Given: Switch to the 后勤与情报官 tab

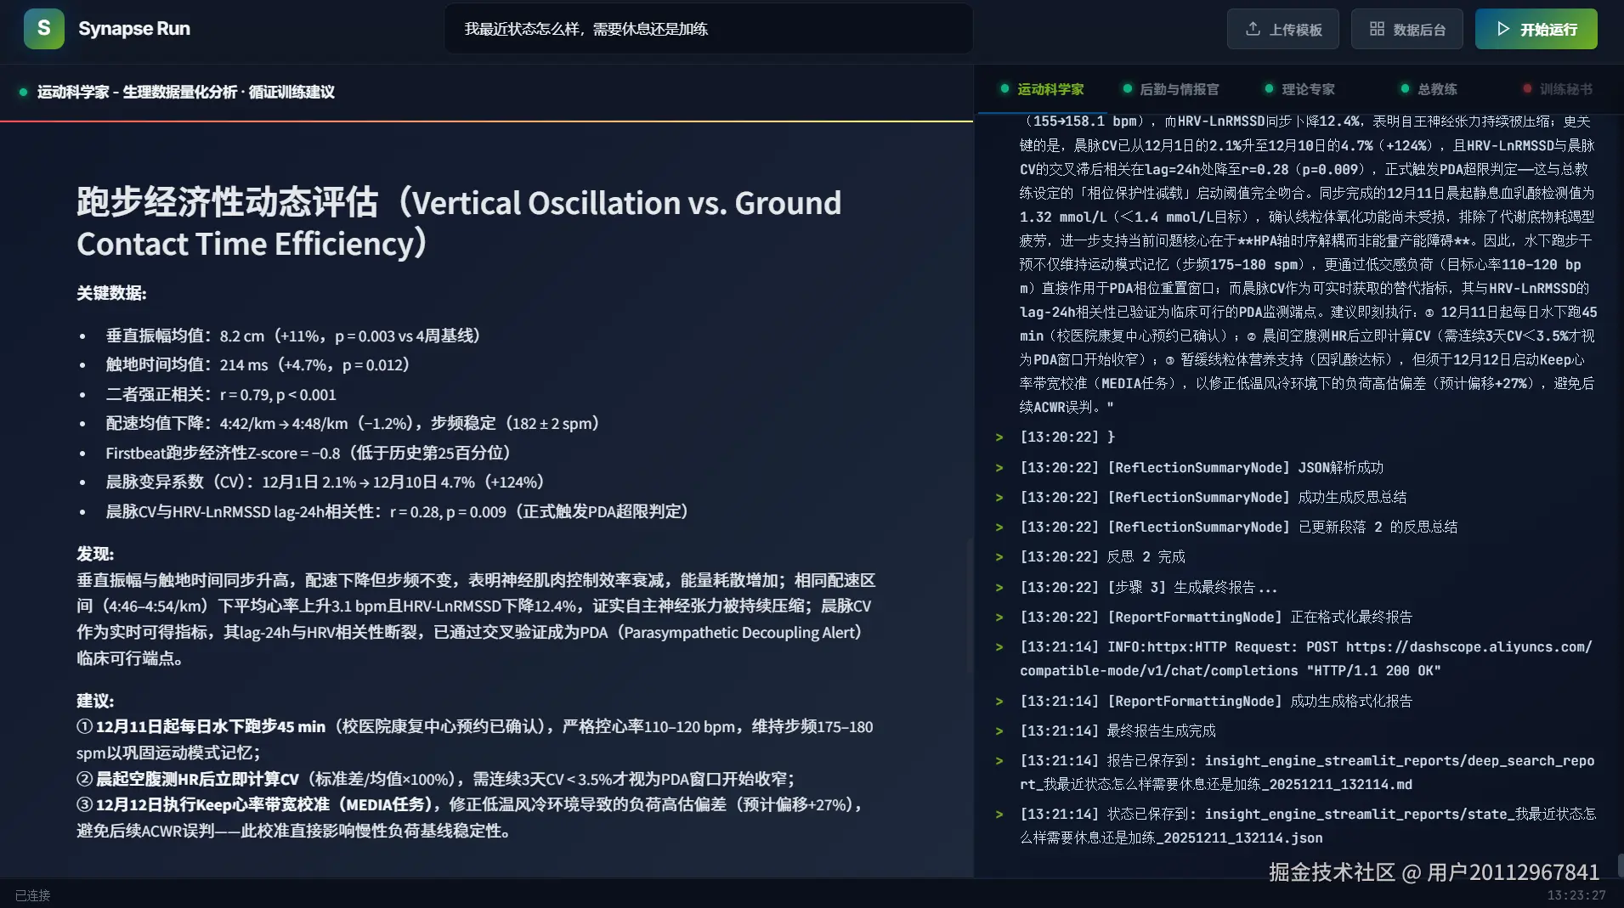Looking at the screenshot, I should 1171,89.
